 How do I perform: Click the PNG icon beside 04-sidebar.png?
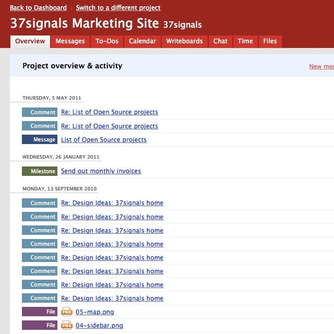67,326
